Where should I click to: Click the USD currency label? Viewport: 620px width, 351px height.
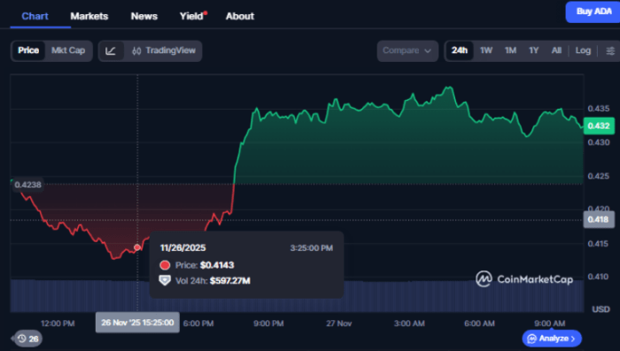click(601, 309)
